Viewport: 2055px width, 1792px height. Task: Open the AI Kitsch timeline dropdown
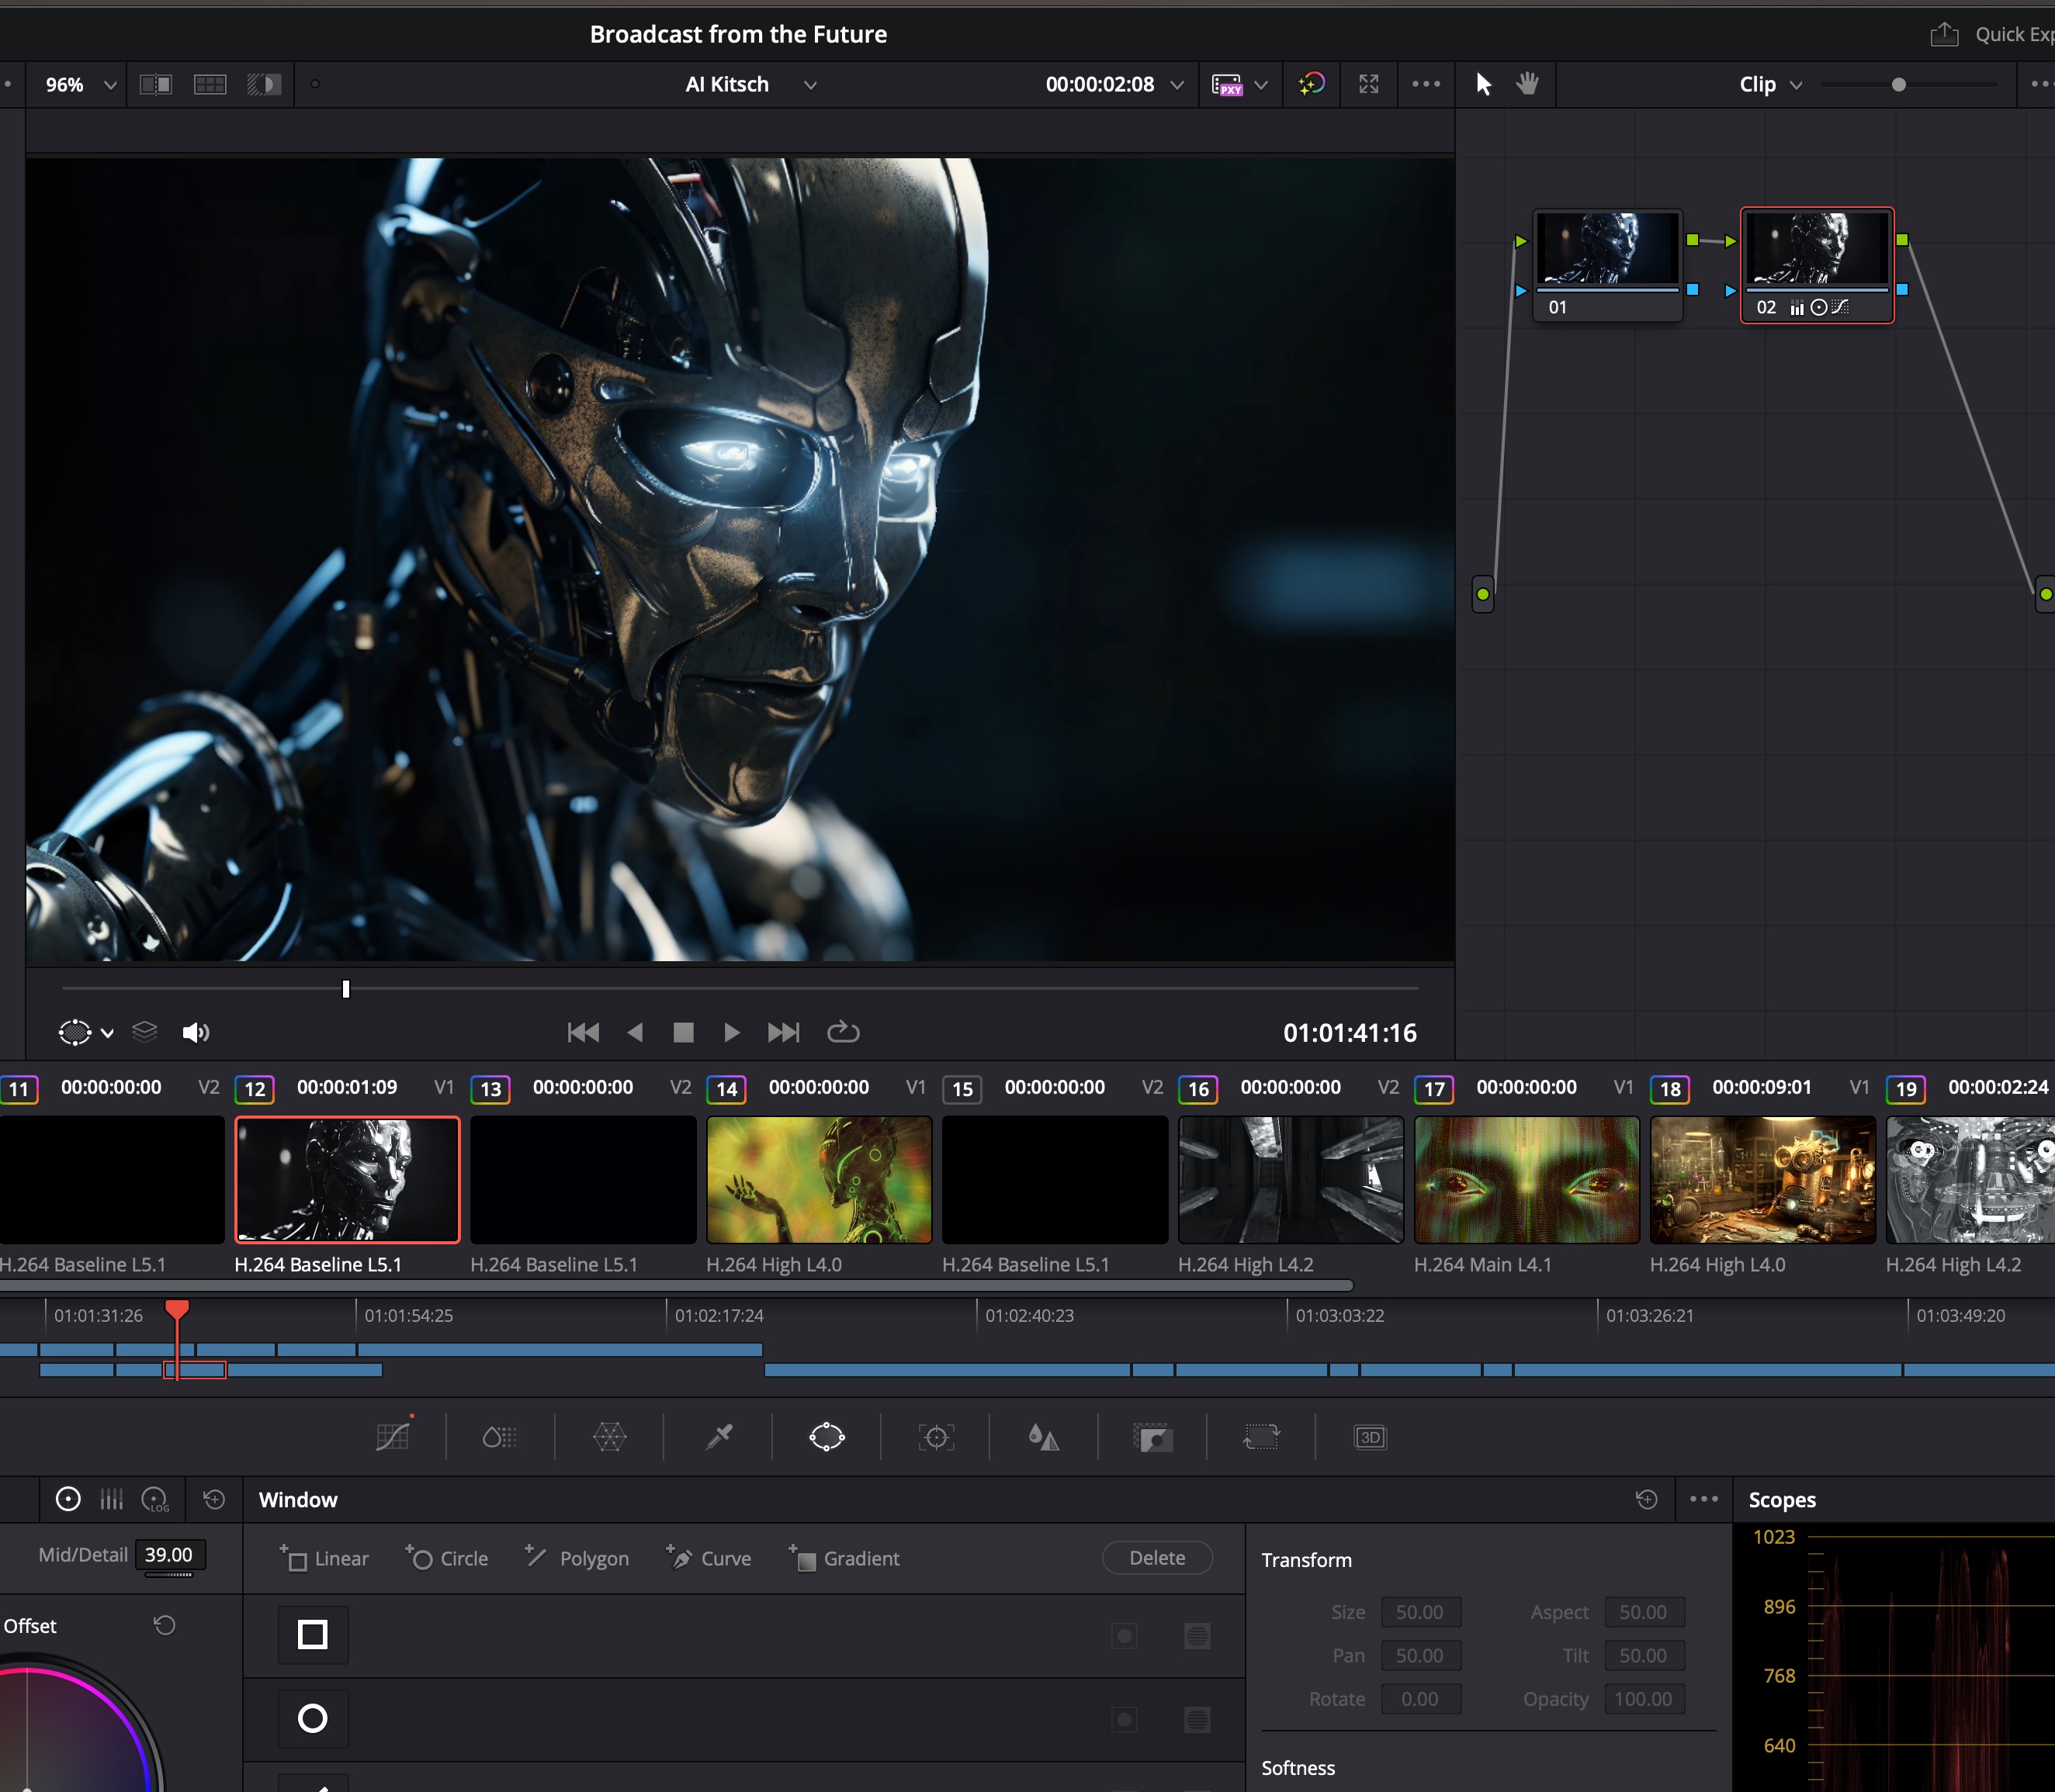(x=750, y=85)
